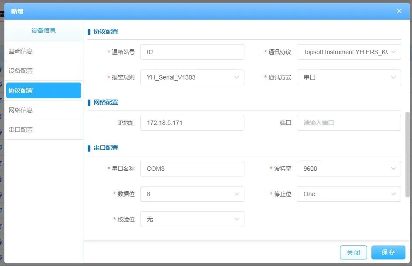Switch to 基础信息 section
This screenshot has width=412, height=266.
44,51
